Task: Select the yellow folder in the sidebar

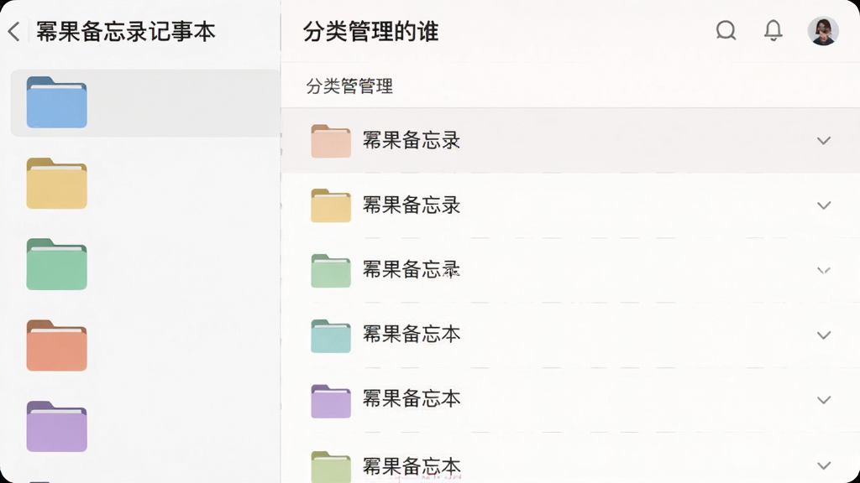Action: pos(56,184)
